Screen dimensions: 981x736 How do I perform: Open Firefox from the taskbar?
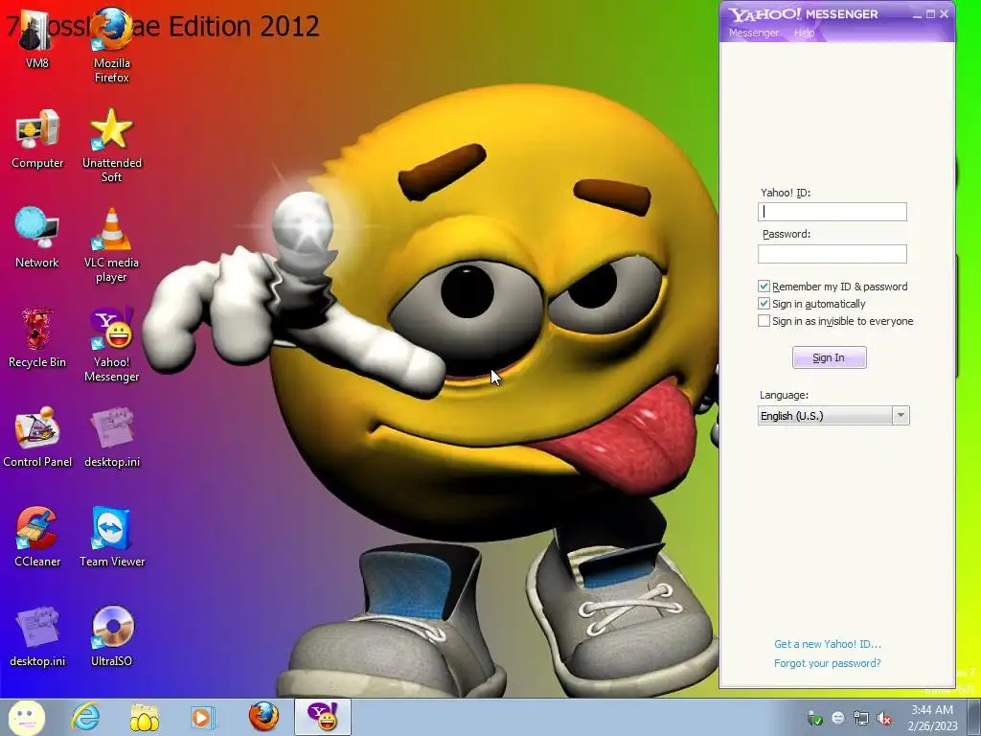point(263,717)
